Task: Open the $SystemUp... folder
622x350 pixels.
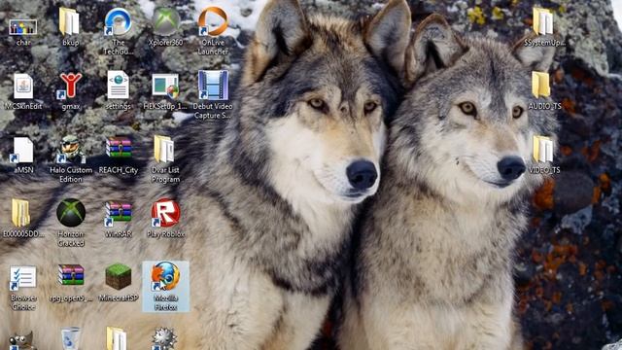Action: click(x=543, y=21)
